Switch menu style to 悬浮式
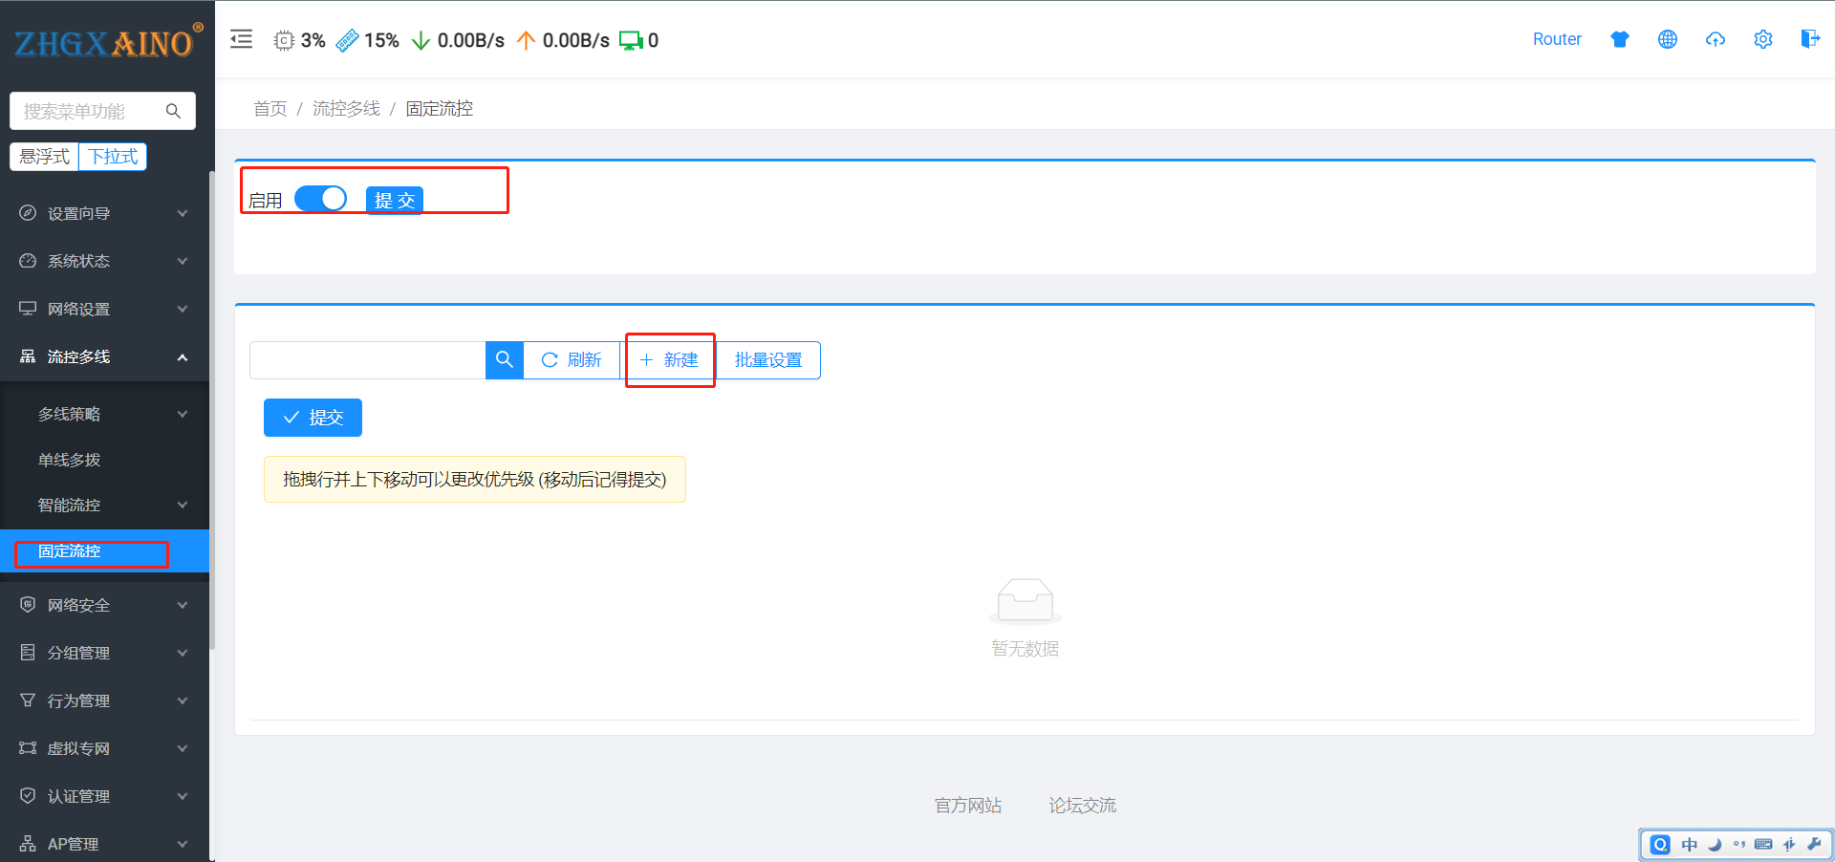This screenshot has width=1835, height=862. (45, 157)
